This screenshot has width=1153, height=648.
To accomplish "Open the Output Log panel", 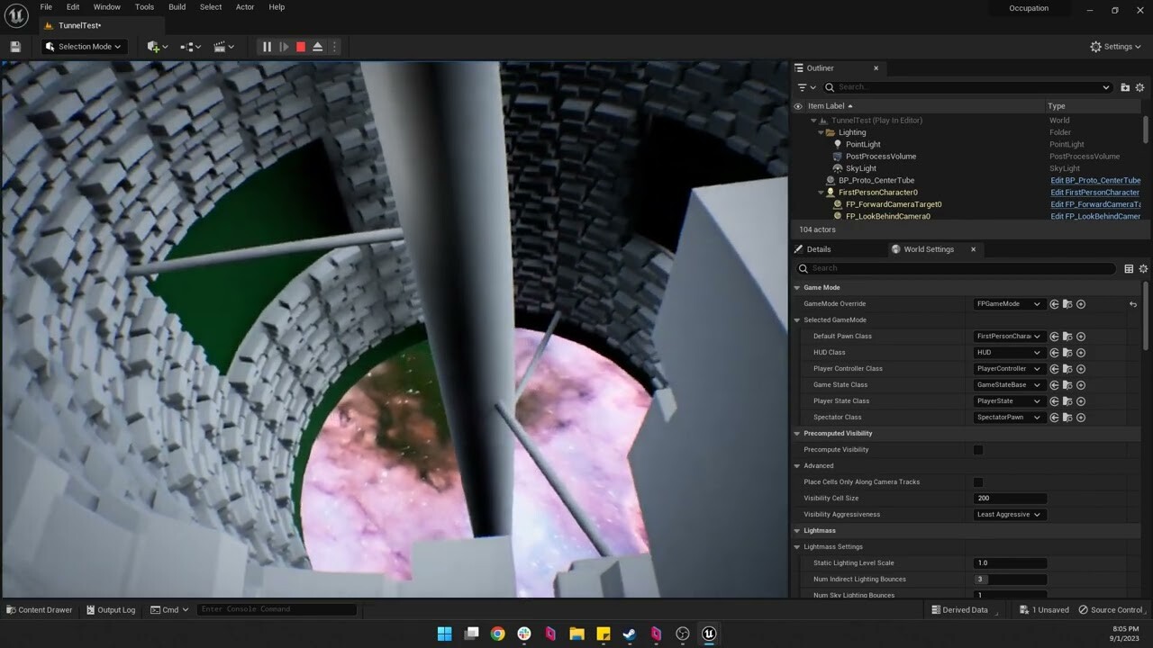I will point(110,609).
